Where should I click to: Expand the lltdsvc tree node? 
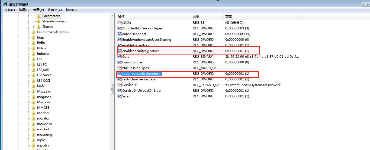[x=29, y=48]
